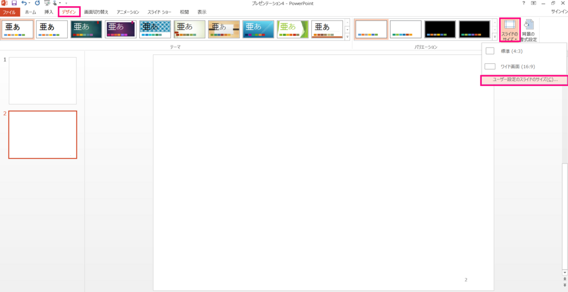Apply the theme with orange bottom bar
This screenshot has width=568, height=292.
[327, 29]
